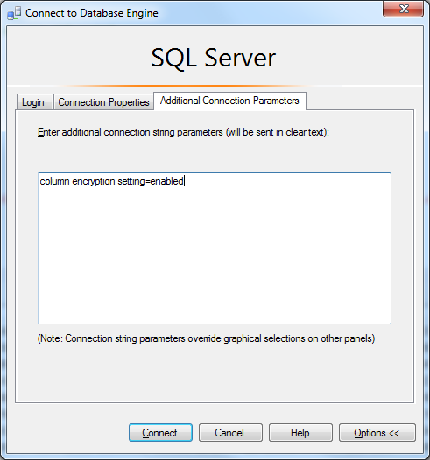Collapse options with Options << button
The width and height of the screenshot is (430, 460).
[x=377, y=432]
